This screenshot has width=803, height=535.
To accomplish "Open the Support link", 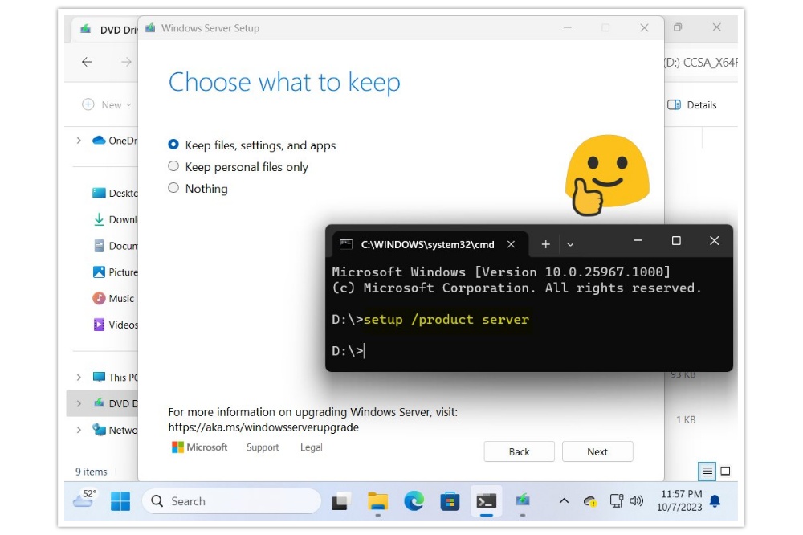I will coord(263,447).
